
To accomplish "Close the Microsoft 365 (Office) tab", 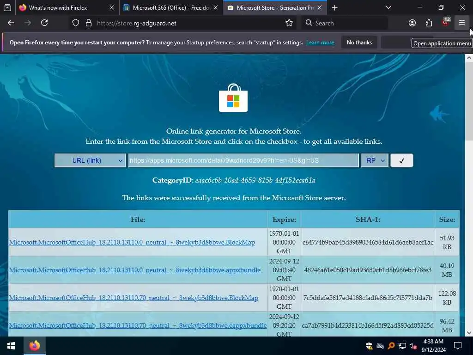I will coord(216,8).
